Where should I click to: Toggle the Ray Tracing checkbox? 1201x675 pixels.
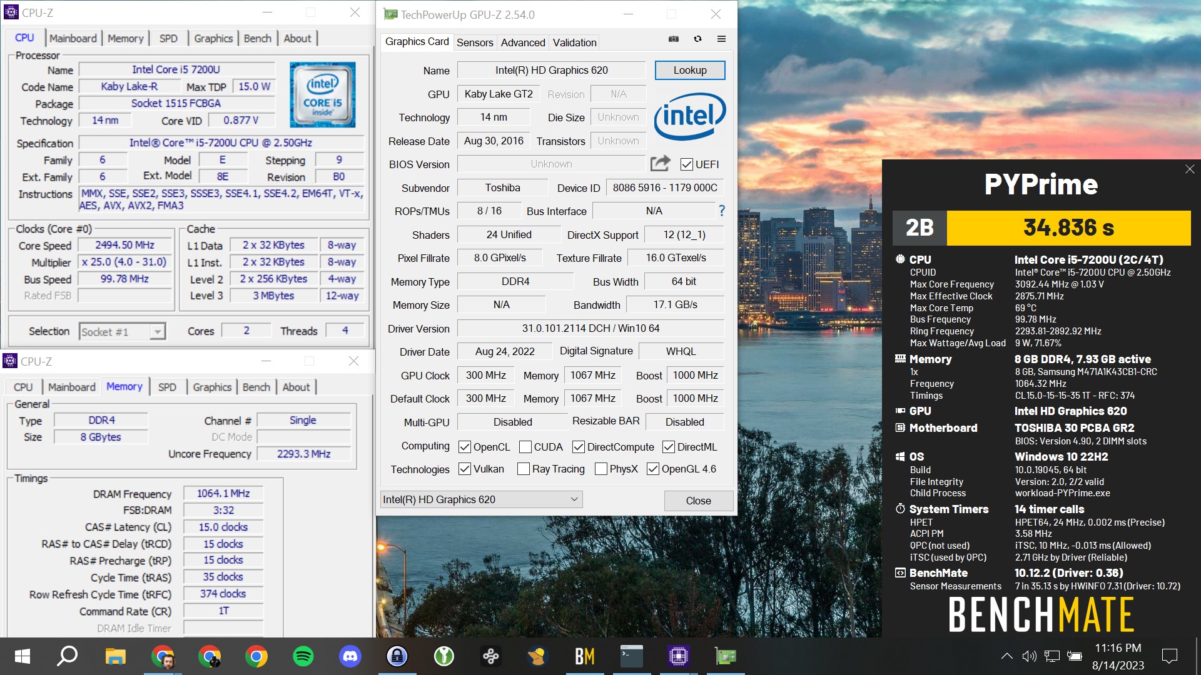[524, 469]
